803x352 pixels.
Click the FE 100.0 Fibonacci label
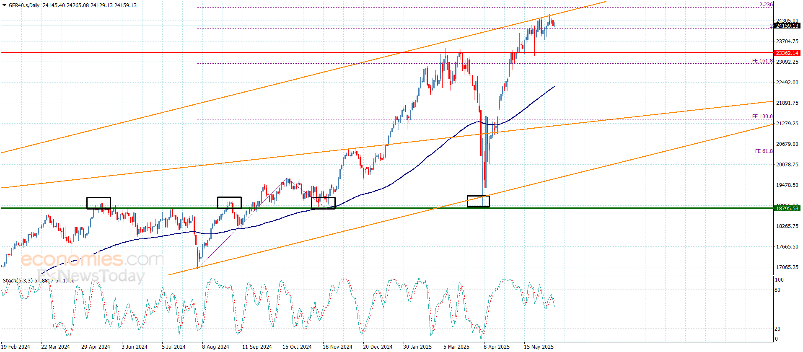(x=762, y=116)
